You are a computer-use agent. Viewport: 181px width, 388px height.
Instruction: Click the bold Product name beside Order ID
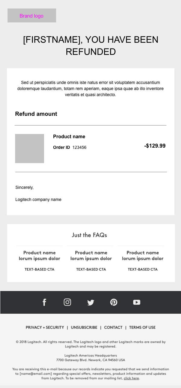pos(69,137)
